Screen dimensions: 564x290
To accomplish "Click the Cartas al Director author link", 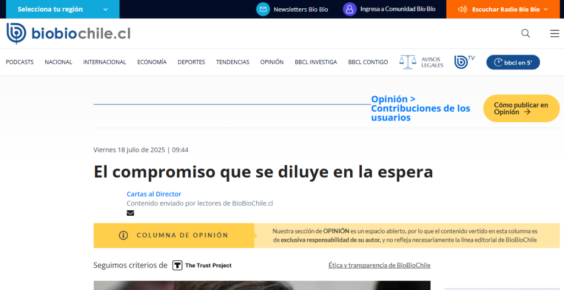I will (x=154, y=194).
